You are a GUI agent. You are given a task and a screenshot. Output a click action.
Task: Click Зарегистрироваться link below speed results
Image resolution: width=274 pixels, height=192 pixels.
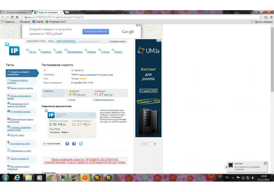click(104, 100)
